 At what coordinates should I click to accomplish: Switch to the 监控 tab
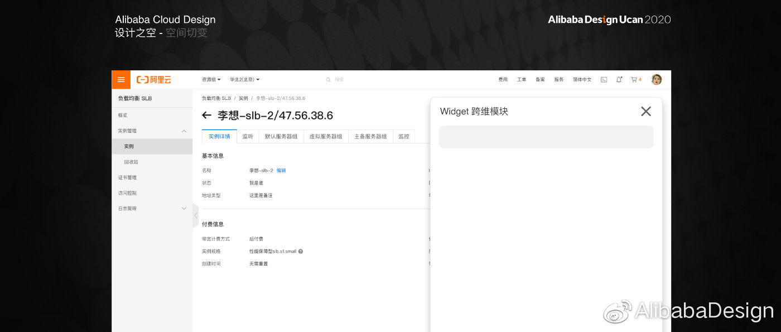pos(404,136)
